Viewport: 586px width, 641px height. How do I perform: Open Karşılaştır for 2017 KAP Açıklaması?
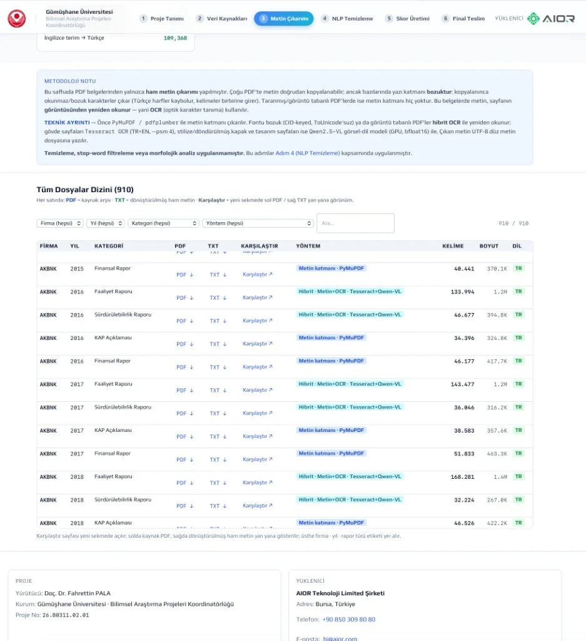click(258, 436)
